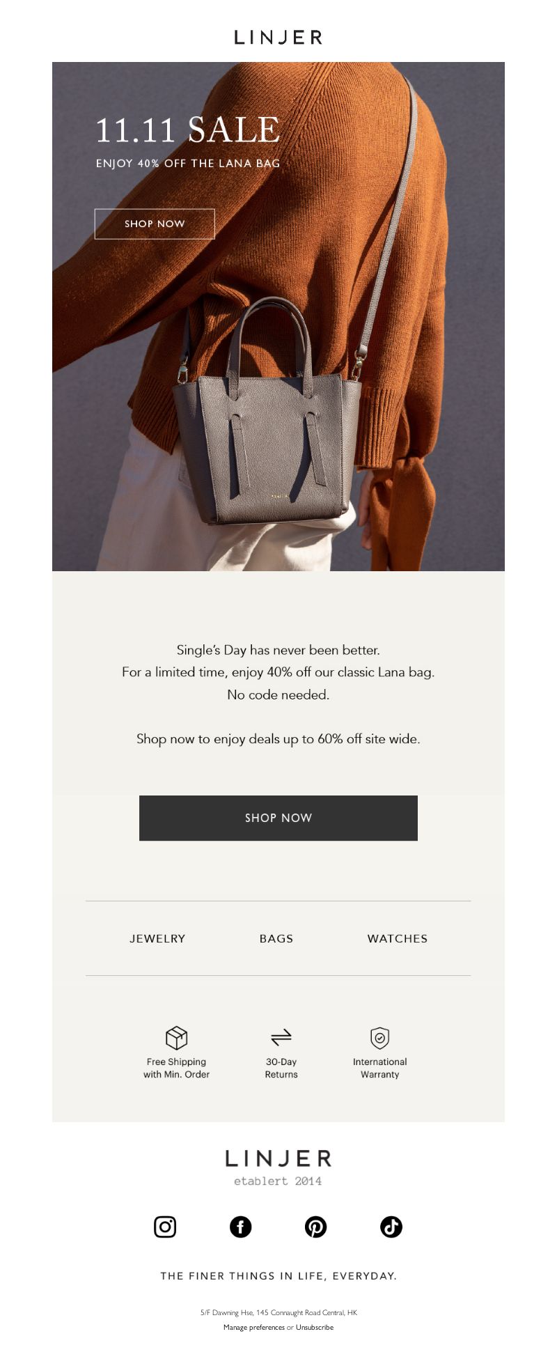Click the Free Shipping box icon
Screen dimensions: 557x1366
(x=176, y=1038)
